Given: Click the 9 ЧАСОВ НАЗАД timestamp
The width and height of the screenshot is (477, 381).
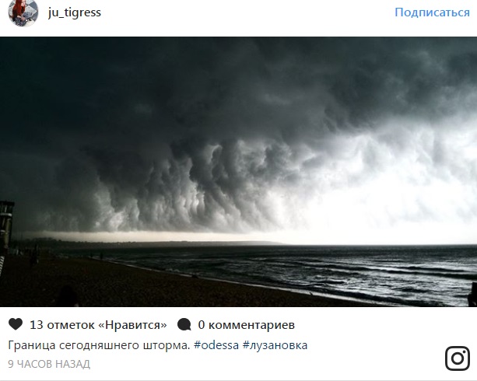Looking at the screenshot, I should point(49,364).
